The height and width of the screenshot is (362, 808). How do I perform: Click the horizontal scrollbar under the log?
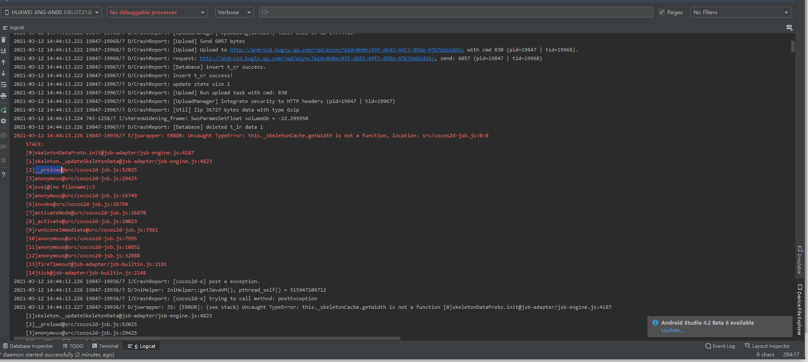(206, 338)
